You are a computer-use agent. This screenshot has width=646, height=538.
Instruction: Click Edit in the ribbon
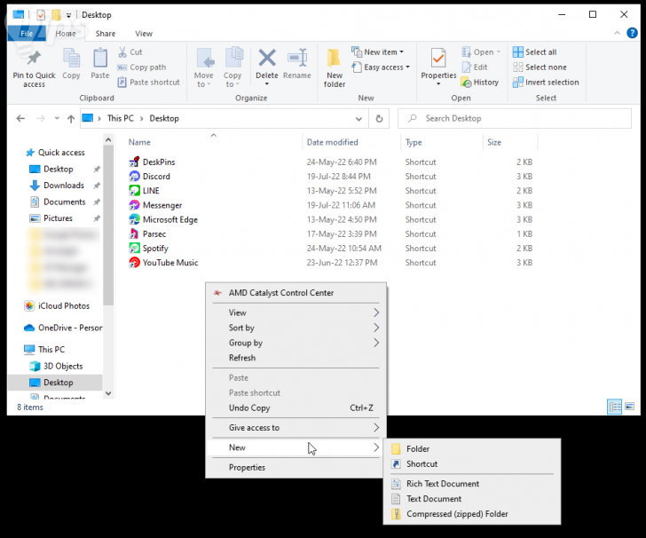(x=475, y=67)
